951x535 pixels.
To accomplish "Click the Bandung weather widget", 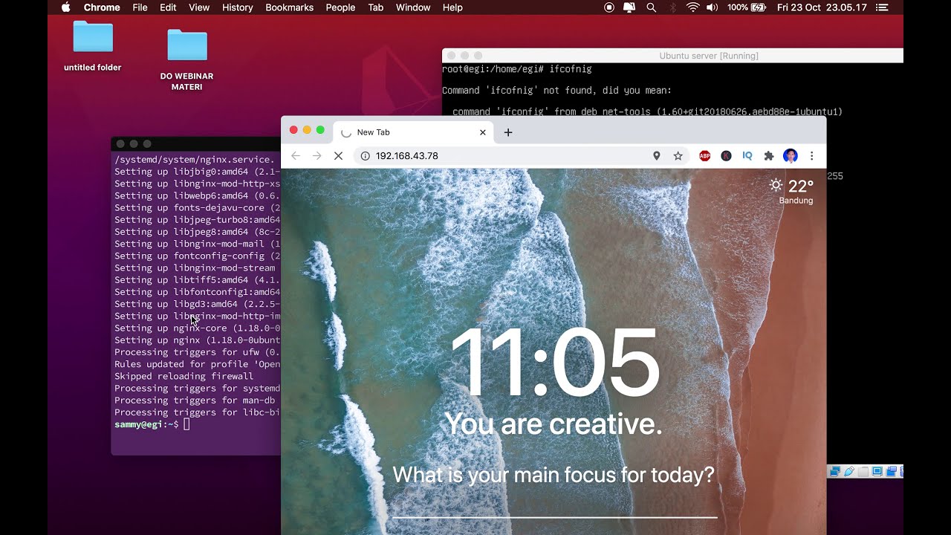I will (792, 191).
